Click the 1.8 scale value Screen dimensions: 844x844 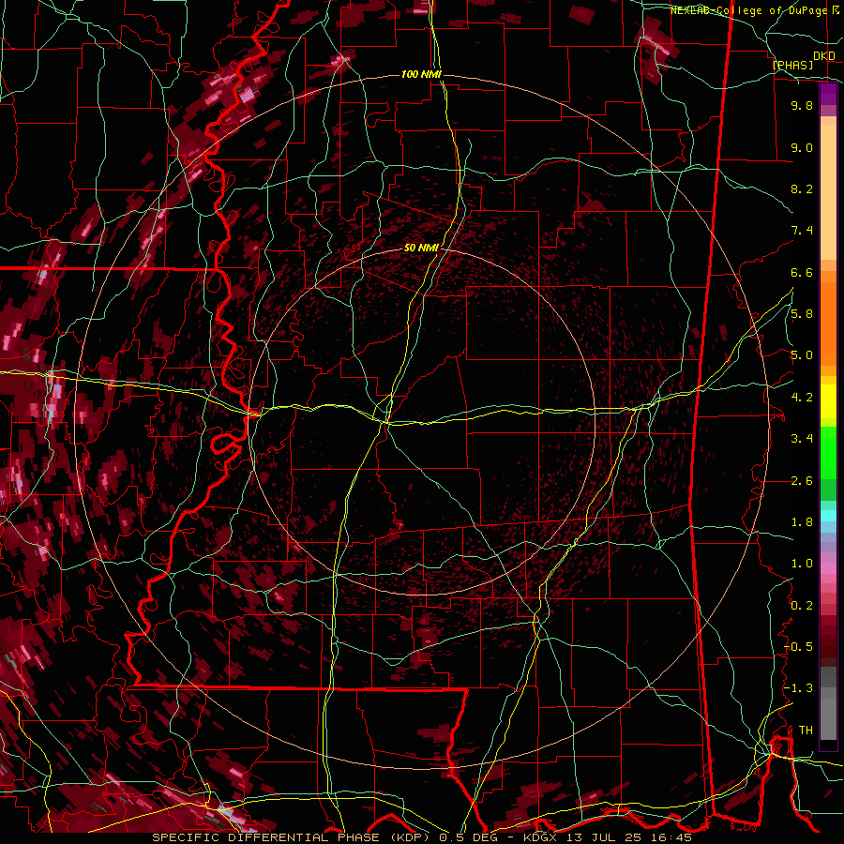[802, 522]
